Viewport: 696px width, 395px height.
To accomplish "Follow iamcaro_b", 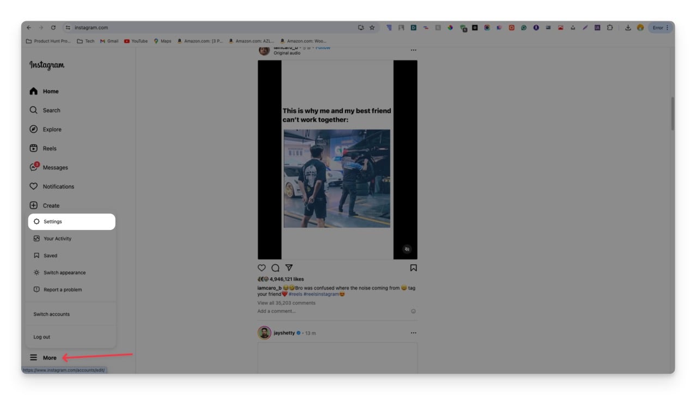I will click(x=323, y=48).
